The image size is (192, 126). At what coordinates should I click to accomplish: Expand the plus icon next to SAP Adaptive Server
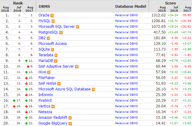pyautogui.click(x=77, y=67)
